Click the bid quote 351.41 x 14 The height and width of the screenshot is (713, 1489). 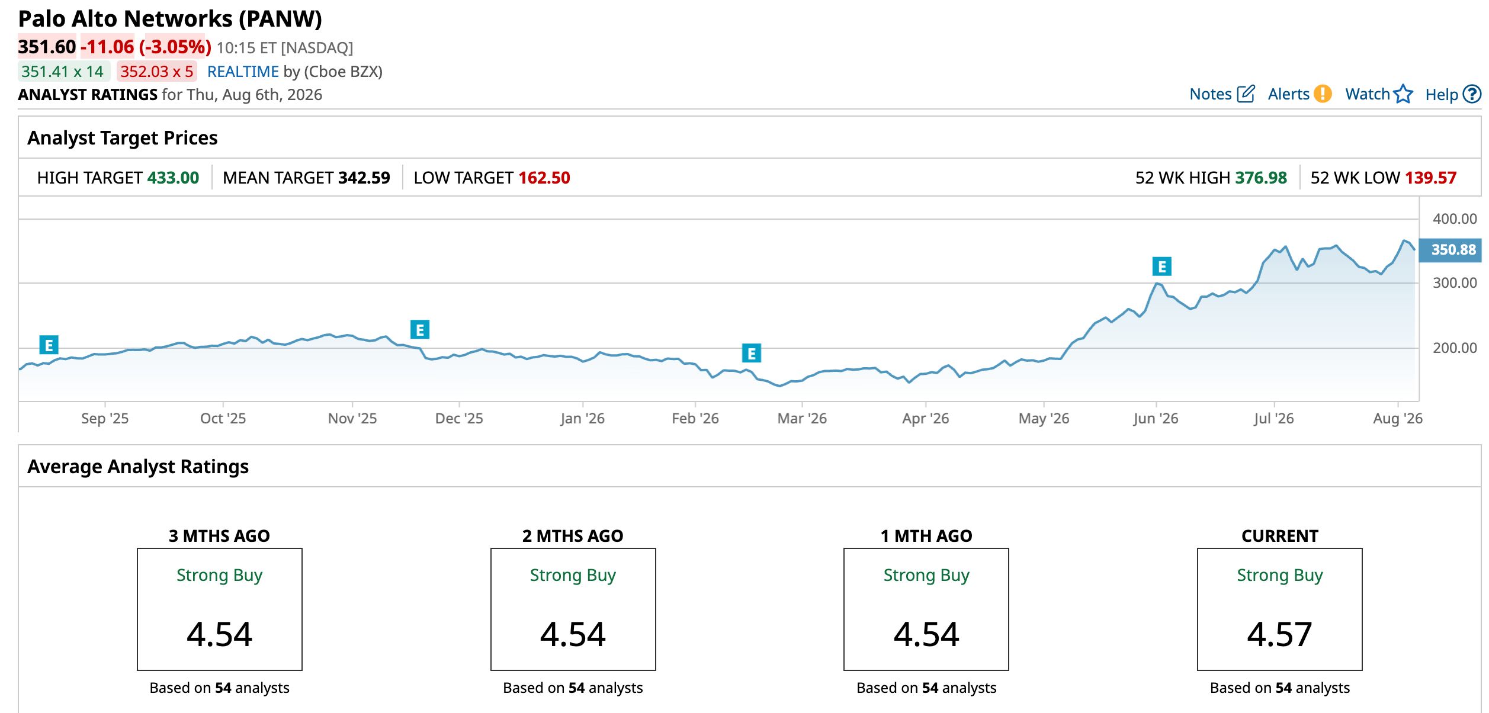(63, 72)
